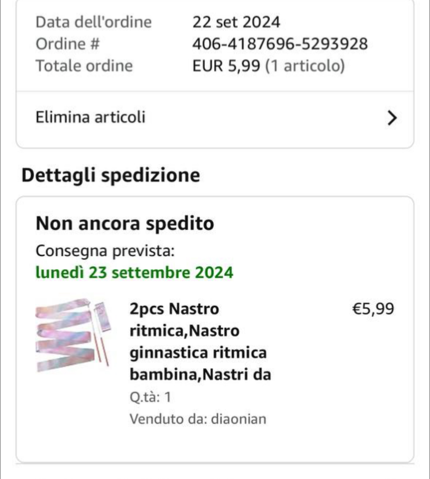Click the Venduto da label text
This screenshot has width=430, height=479.
point(169,419)
